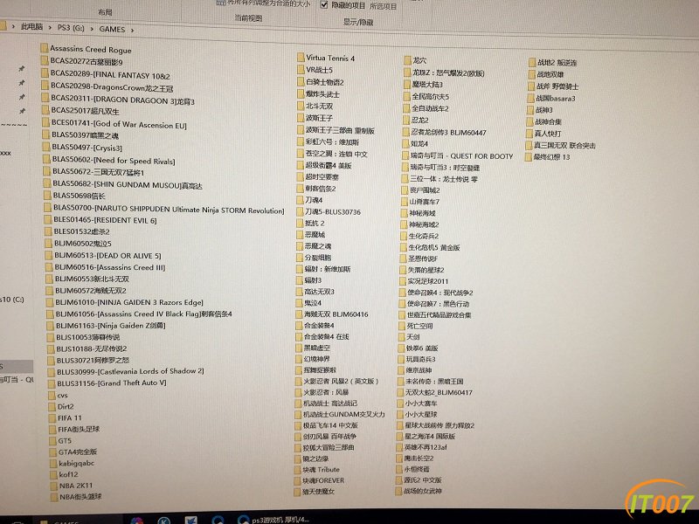The width and height of the screenshot is (699, 524).
Task: Click the Grand Theft Auto V folder icon
Action: pos(52,383)
